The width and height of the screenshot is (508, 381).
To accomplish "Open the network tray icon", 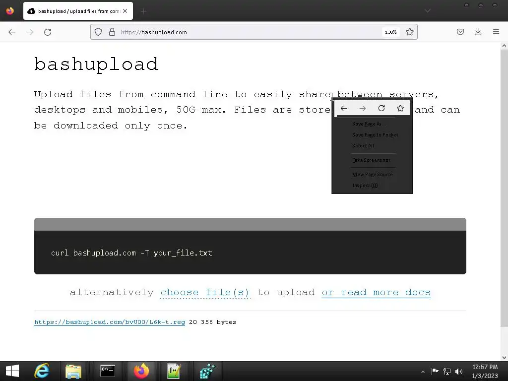I will coord(447,371).
